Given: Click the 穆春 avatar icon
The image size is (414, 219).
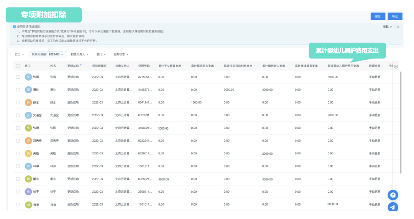Looking at the screenshot, I should [28, 204].
